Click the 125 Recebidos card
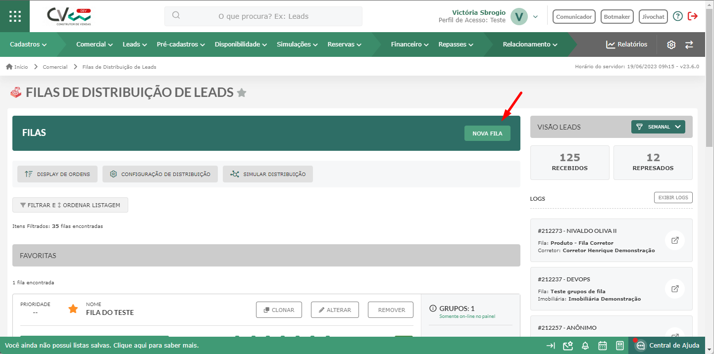The image size is (714, 354). (x=570, y=163)
